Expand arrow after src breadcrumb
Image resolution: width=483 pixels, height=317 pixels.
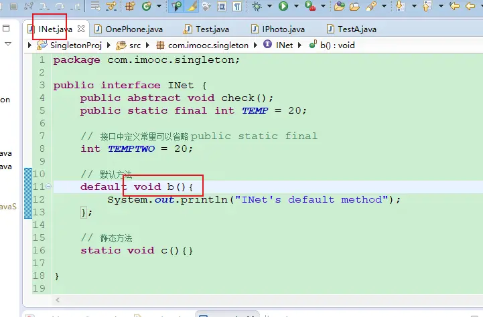coord(147,45)
